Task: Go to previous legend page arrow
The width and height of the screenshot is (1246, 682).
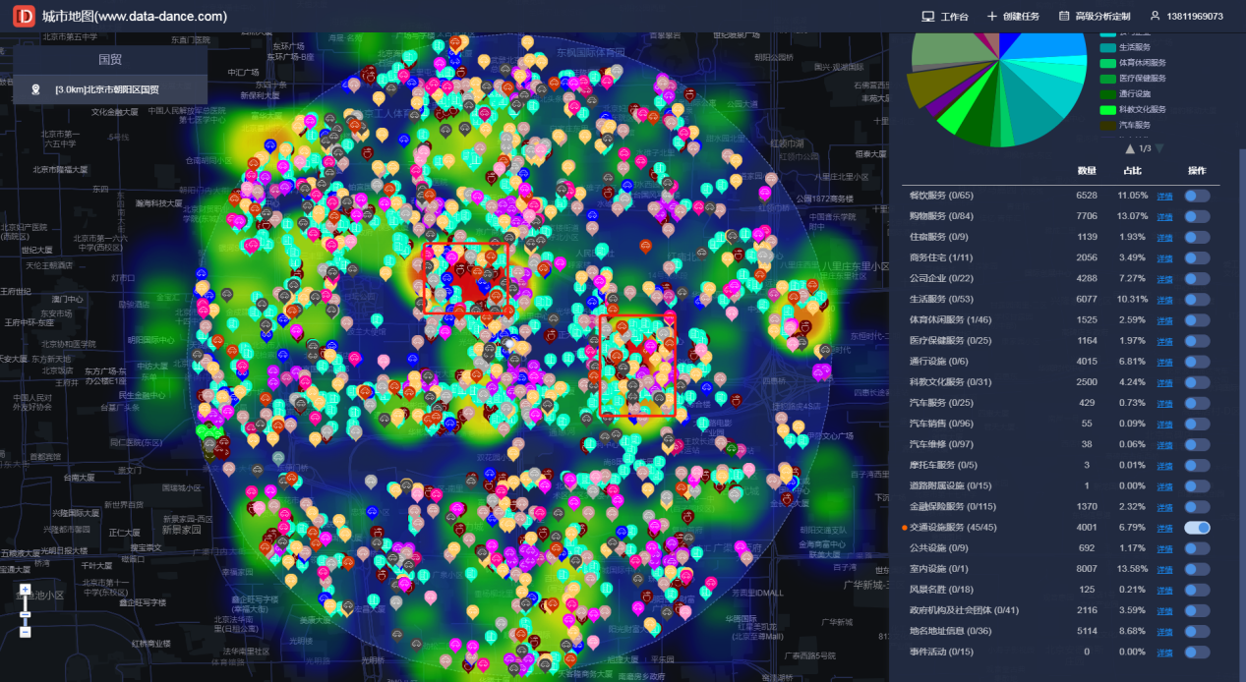Action: coord(1130,148)
